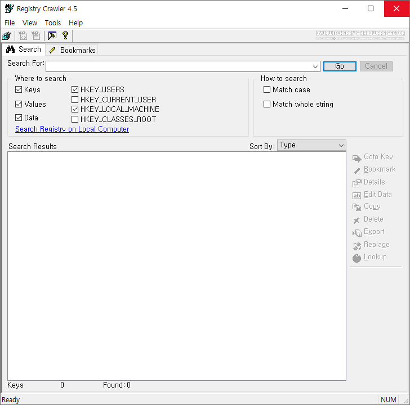Open the Sort By Type dropdown

311,145
